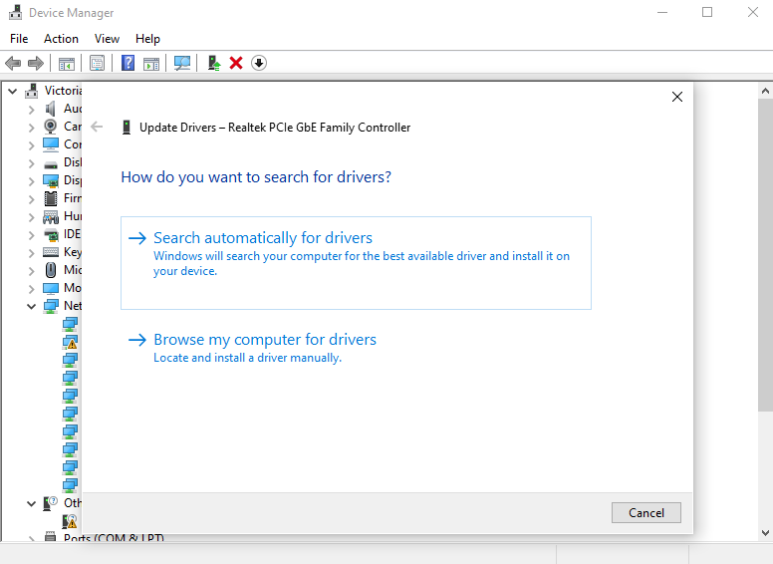Expand the Audio category chevron
The height and width of the screenshot is (564, 773).
point(32,110)
